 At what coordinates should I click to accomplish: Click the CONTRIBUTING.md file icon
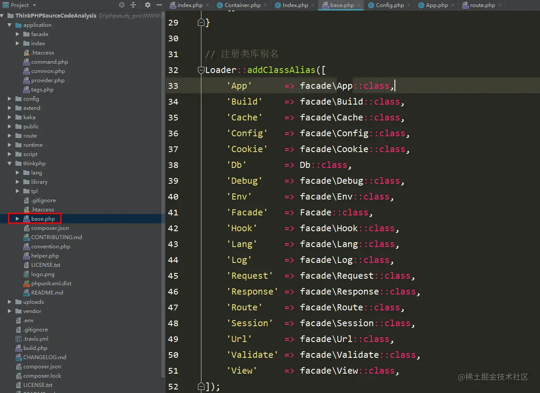tap(26, 237)
